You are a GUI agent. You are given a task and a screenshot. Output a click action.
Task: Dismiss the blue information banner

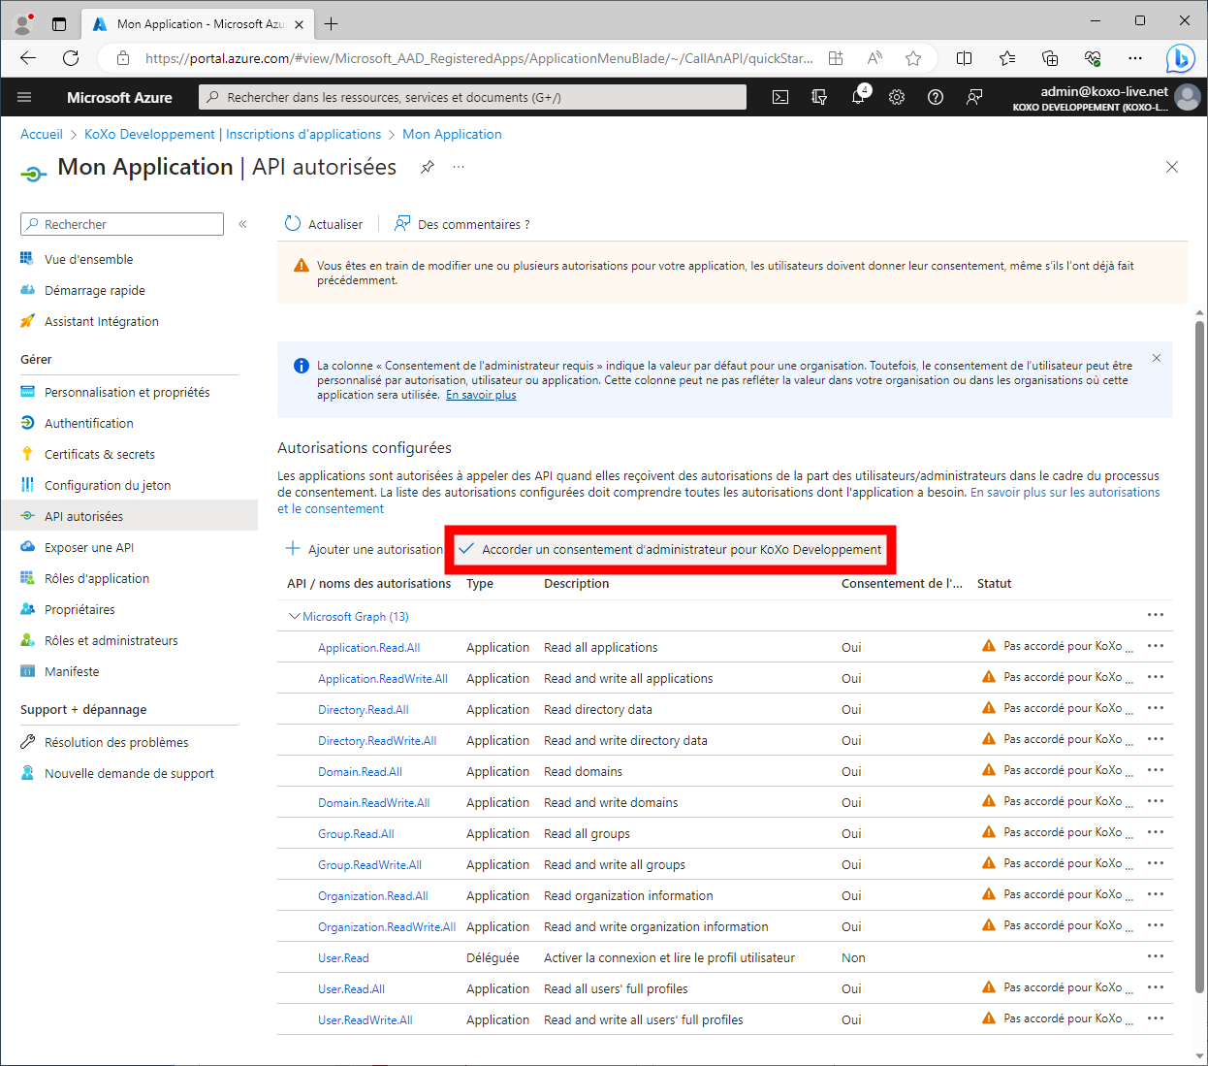(x=1157, y=358)
